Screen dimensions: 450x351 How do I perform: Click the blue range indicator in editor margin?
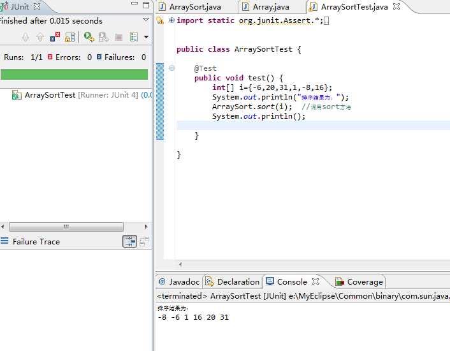coord(160,101)
